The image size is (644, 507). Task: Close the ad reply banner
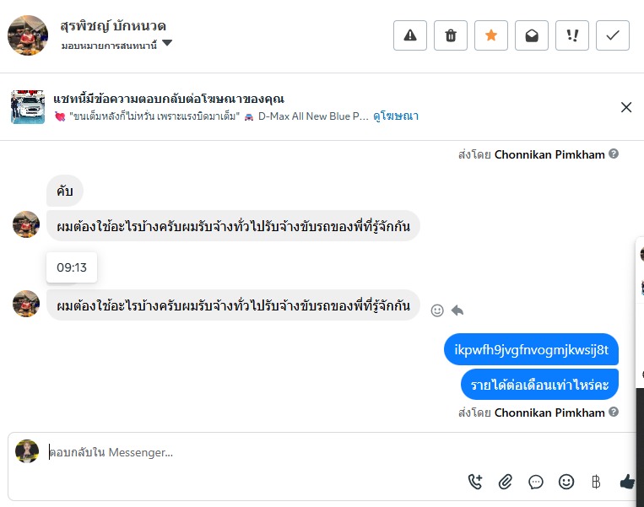pyautogui.click(x=626, y=107)
